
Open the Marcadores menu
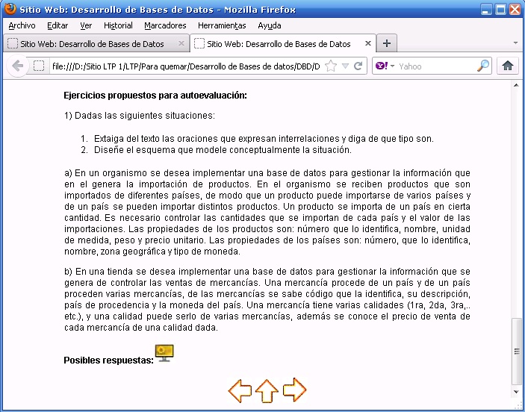click(165, 25)
